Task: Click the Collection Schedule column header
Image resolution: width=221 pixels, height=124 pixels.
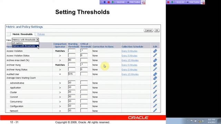Action: pyautogui.click(x=132, y=46)
